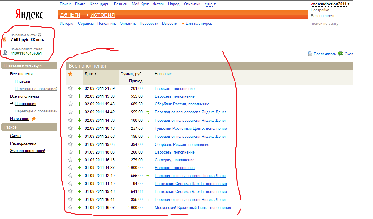Click the orange star column header icon

pos(70,74)
